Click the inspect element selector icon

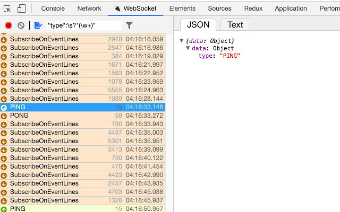point(7,8)
